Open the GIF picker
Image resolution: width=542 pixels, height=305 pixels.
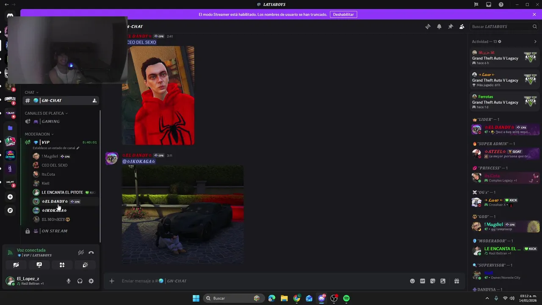[x=423, y=281]
